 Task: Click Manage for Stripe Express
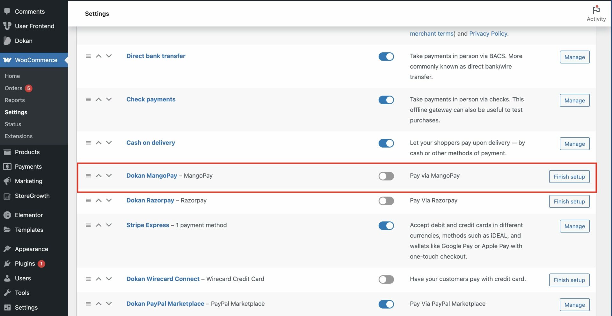click(574, 226)
